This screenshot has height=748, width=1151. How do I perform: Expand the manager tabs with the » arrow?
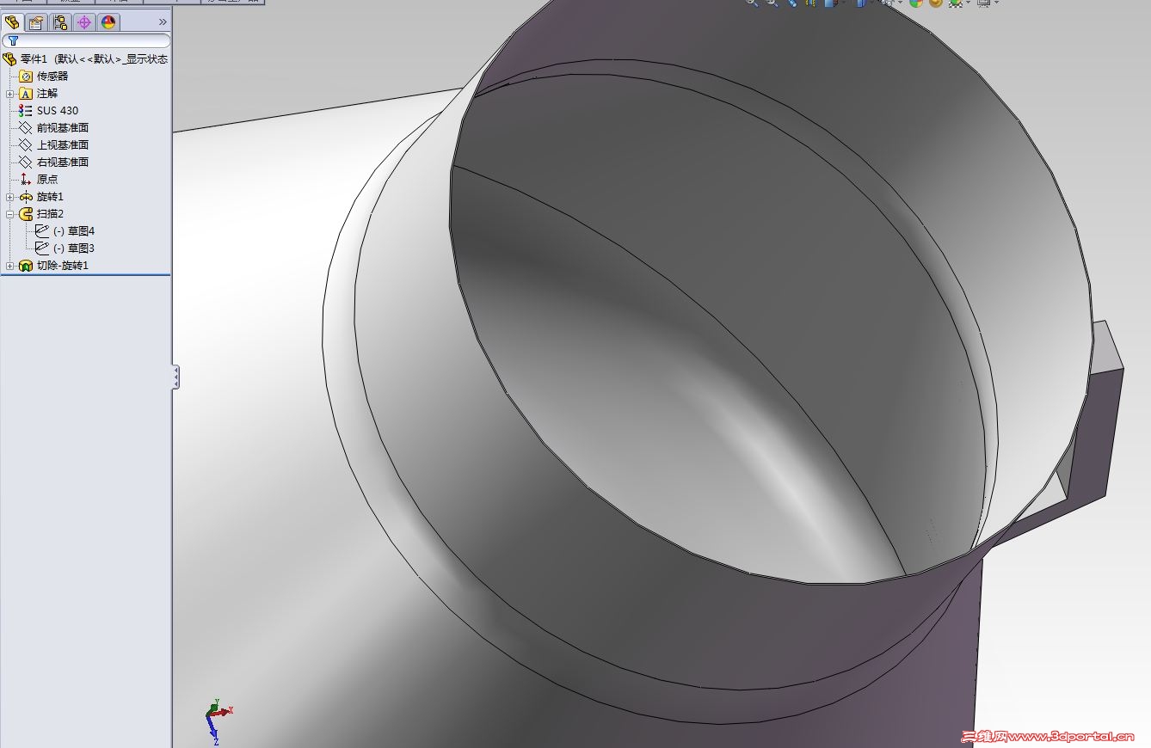tap(163, 22)
